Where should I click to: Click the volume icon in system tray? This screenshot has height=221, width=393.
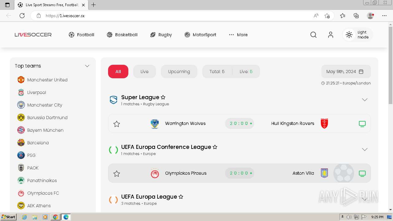[x=349, y=217]
